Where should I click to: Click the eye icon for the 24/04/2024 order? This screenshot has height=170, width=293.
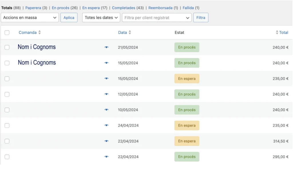coord(106,125)
